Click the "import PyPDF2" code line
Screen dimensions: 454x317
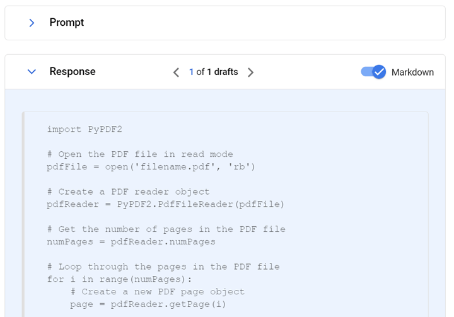pos(84,129)
